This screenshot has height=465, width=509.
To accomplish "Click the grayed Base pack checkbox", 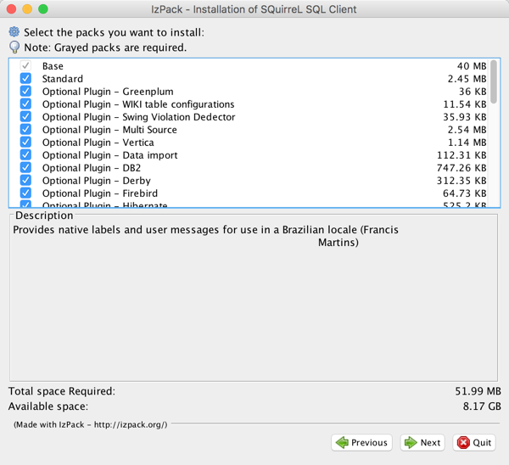I will coord(25,66).
